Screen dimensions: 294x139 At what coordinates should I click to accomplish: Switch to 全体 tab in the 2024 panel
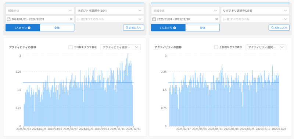57,27
